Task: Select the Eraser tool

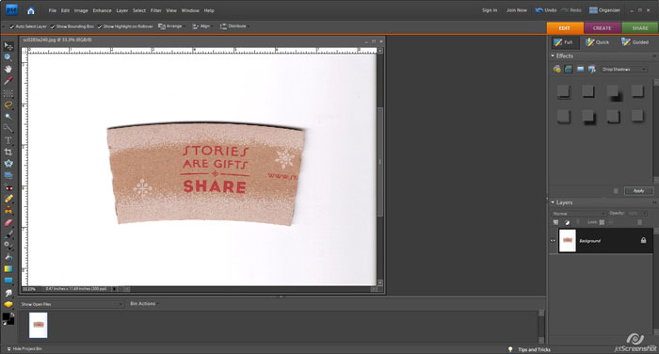Action: (x=8, y=222)
